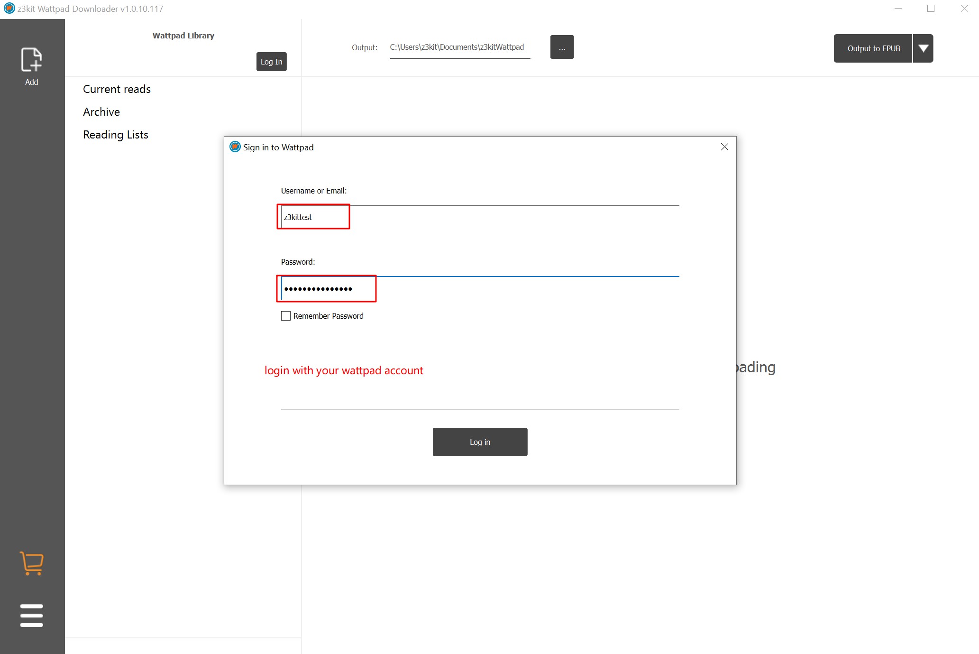Click the Log in button in dialog
This screenshot has width=979, height=654.
click(x=480, y=442)
